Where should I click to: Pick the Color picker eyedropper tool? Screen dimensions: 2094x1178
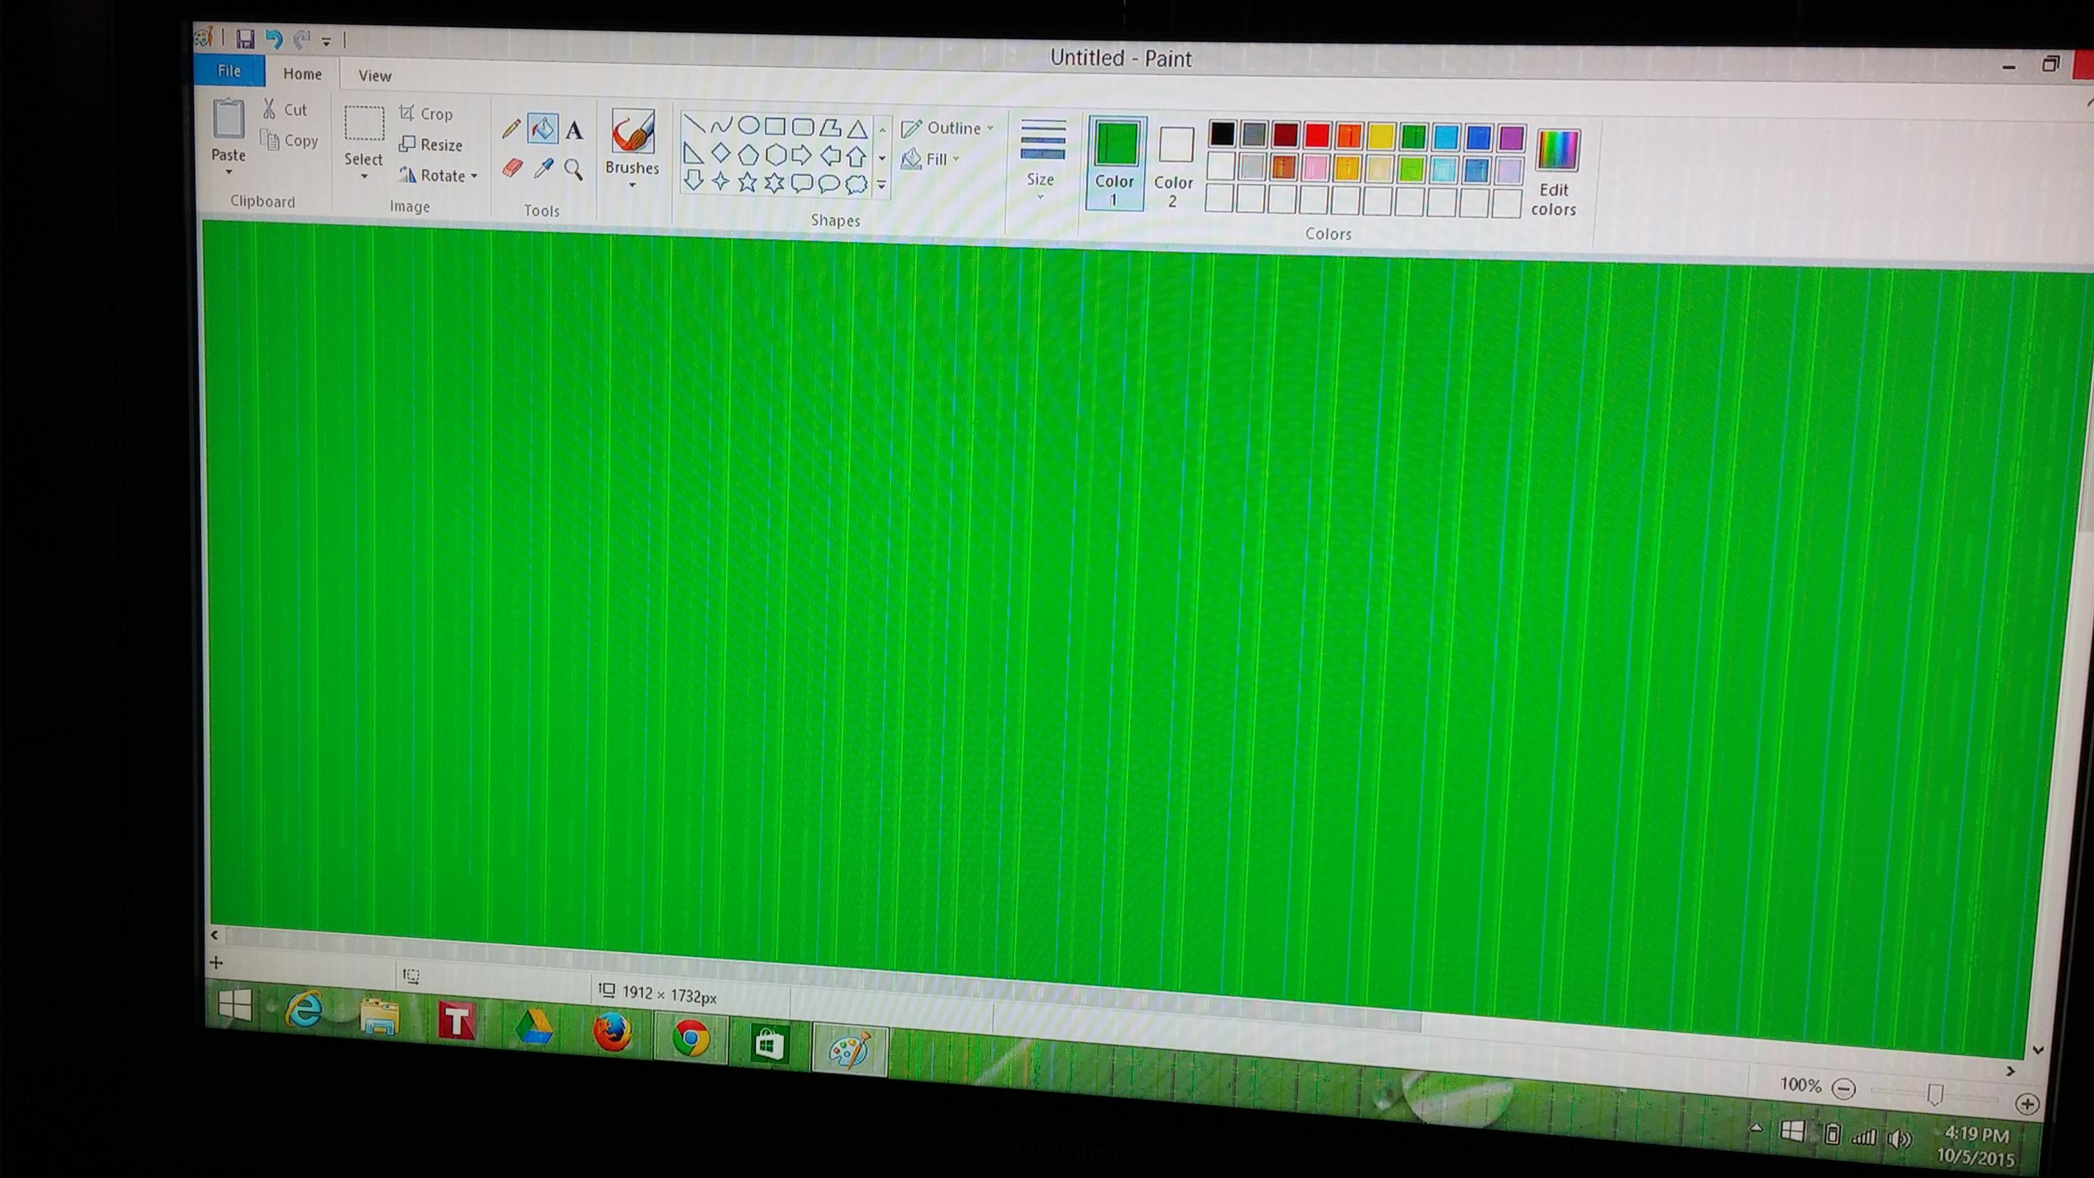coord(543,168)
